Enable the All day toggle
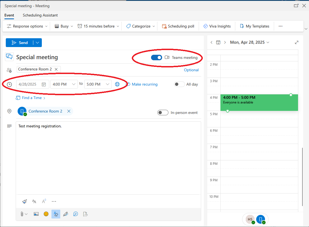Image resolution: width=309 pixels, height=227 pixels. (179, 84)
